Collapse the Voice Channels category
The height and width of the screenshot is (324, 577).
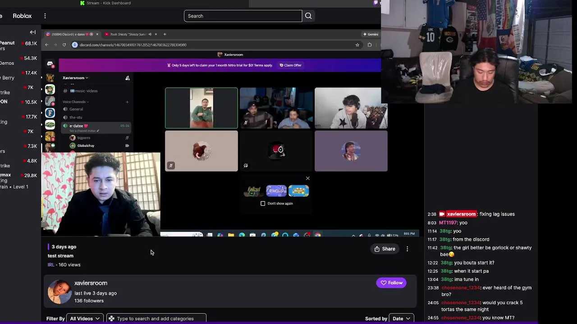(x=75, y=102)
